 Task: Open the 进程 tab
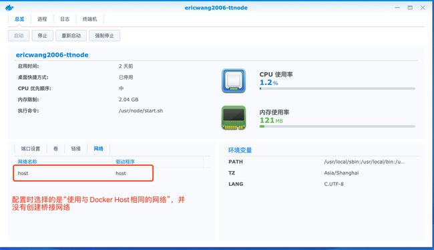(x=42, y=19)
